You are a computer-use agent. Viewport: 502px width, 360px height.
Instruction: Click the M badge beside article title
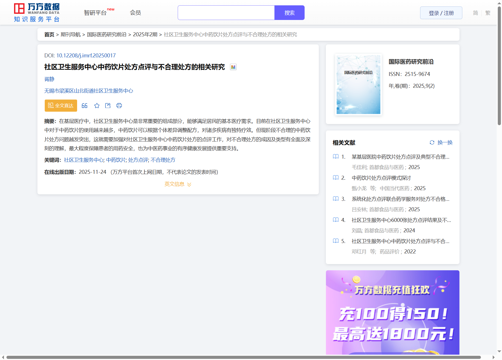click(x=233, y=67)
